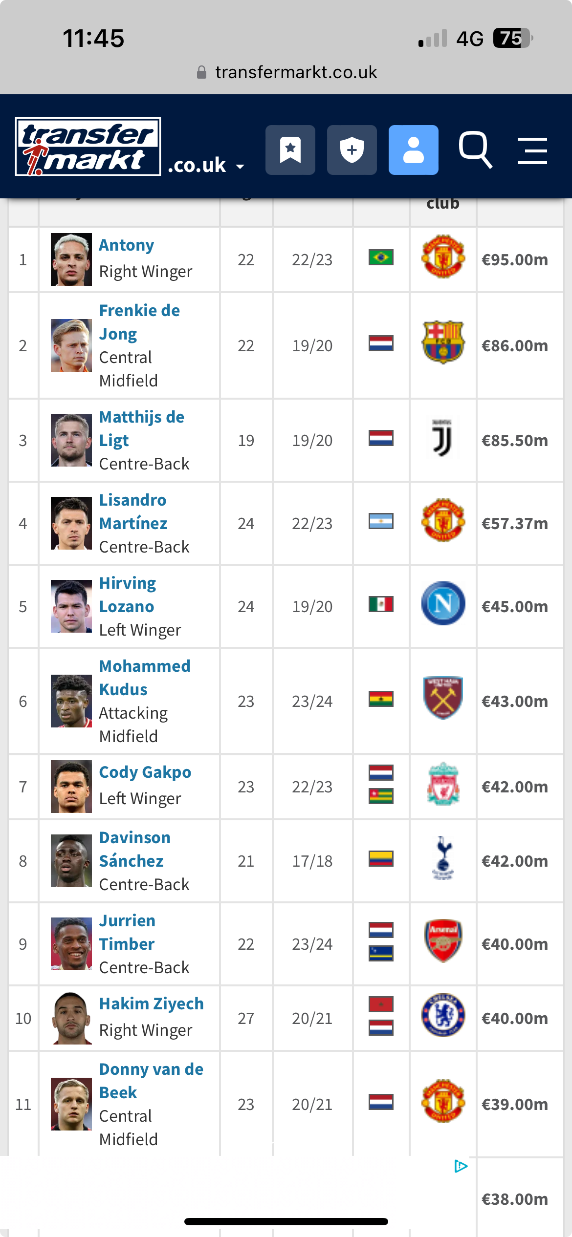Open the bookmark watchlist icon
572x1237 pixels.
coord(290,150)
